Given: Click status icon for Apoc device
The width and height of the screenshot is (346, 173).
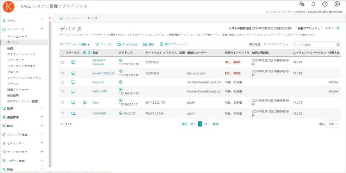Looking at the screenshot, I should (73, 103).
